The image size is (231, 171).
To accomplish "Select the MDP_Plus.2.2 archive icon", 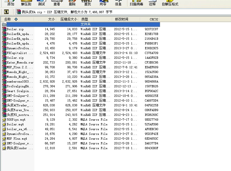I will pos(4,67).
